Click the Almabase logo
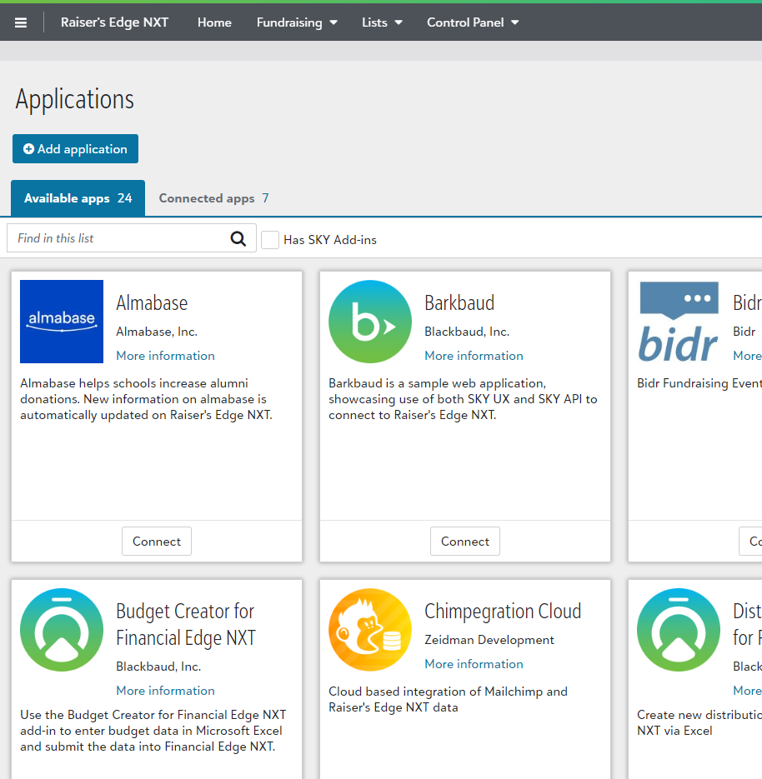The image size is (762, 779). (x=62, y=322)
